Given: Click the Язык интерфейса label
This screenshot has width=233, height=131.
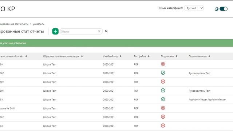Looking at the screenshot, I should click(x=171, y=8).
